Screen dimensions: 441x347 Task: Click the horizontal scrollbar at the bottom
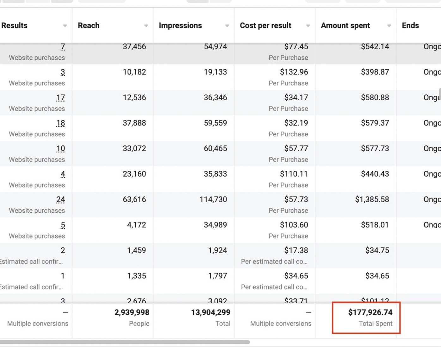125,342
